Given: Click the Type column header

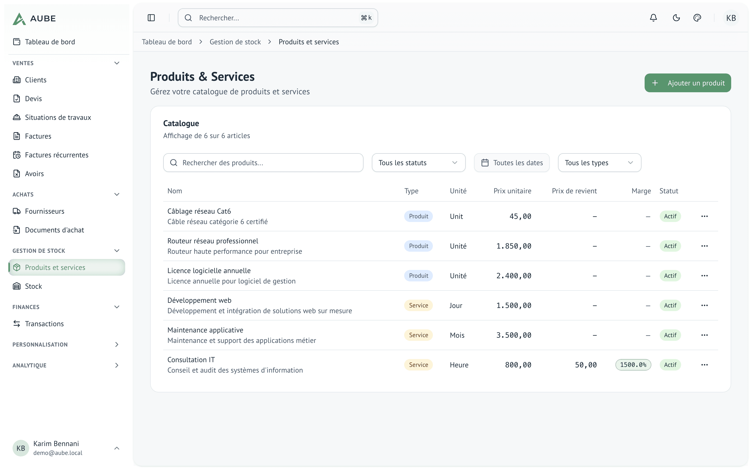Looking at the screenshot, I should coord(411,191).
